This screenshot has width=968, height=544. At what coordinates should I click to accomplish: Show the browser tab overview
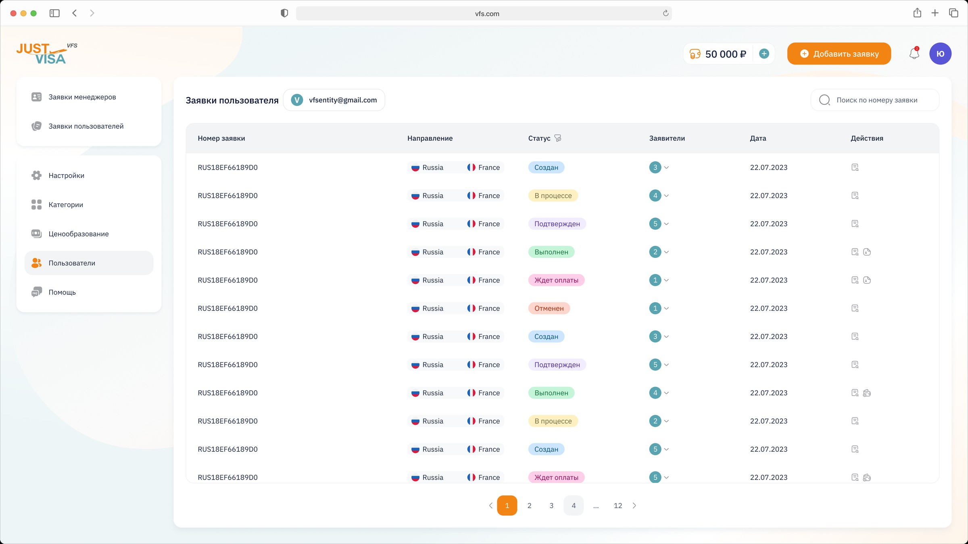(953, 13)
